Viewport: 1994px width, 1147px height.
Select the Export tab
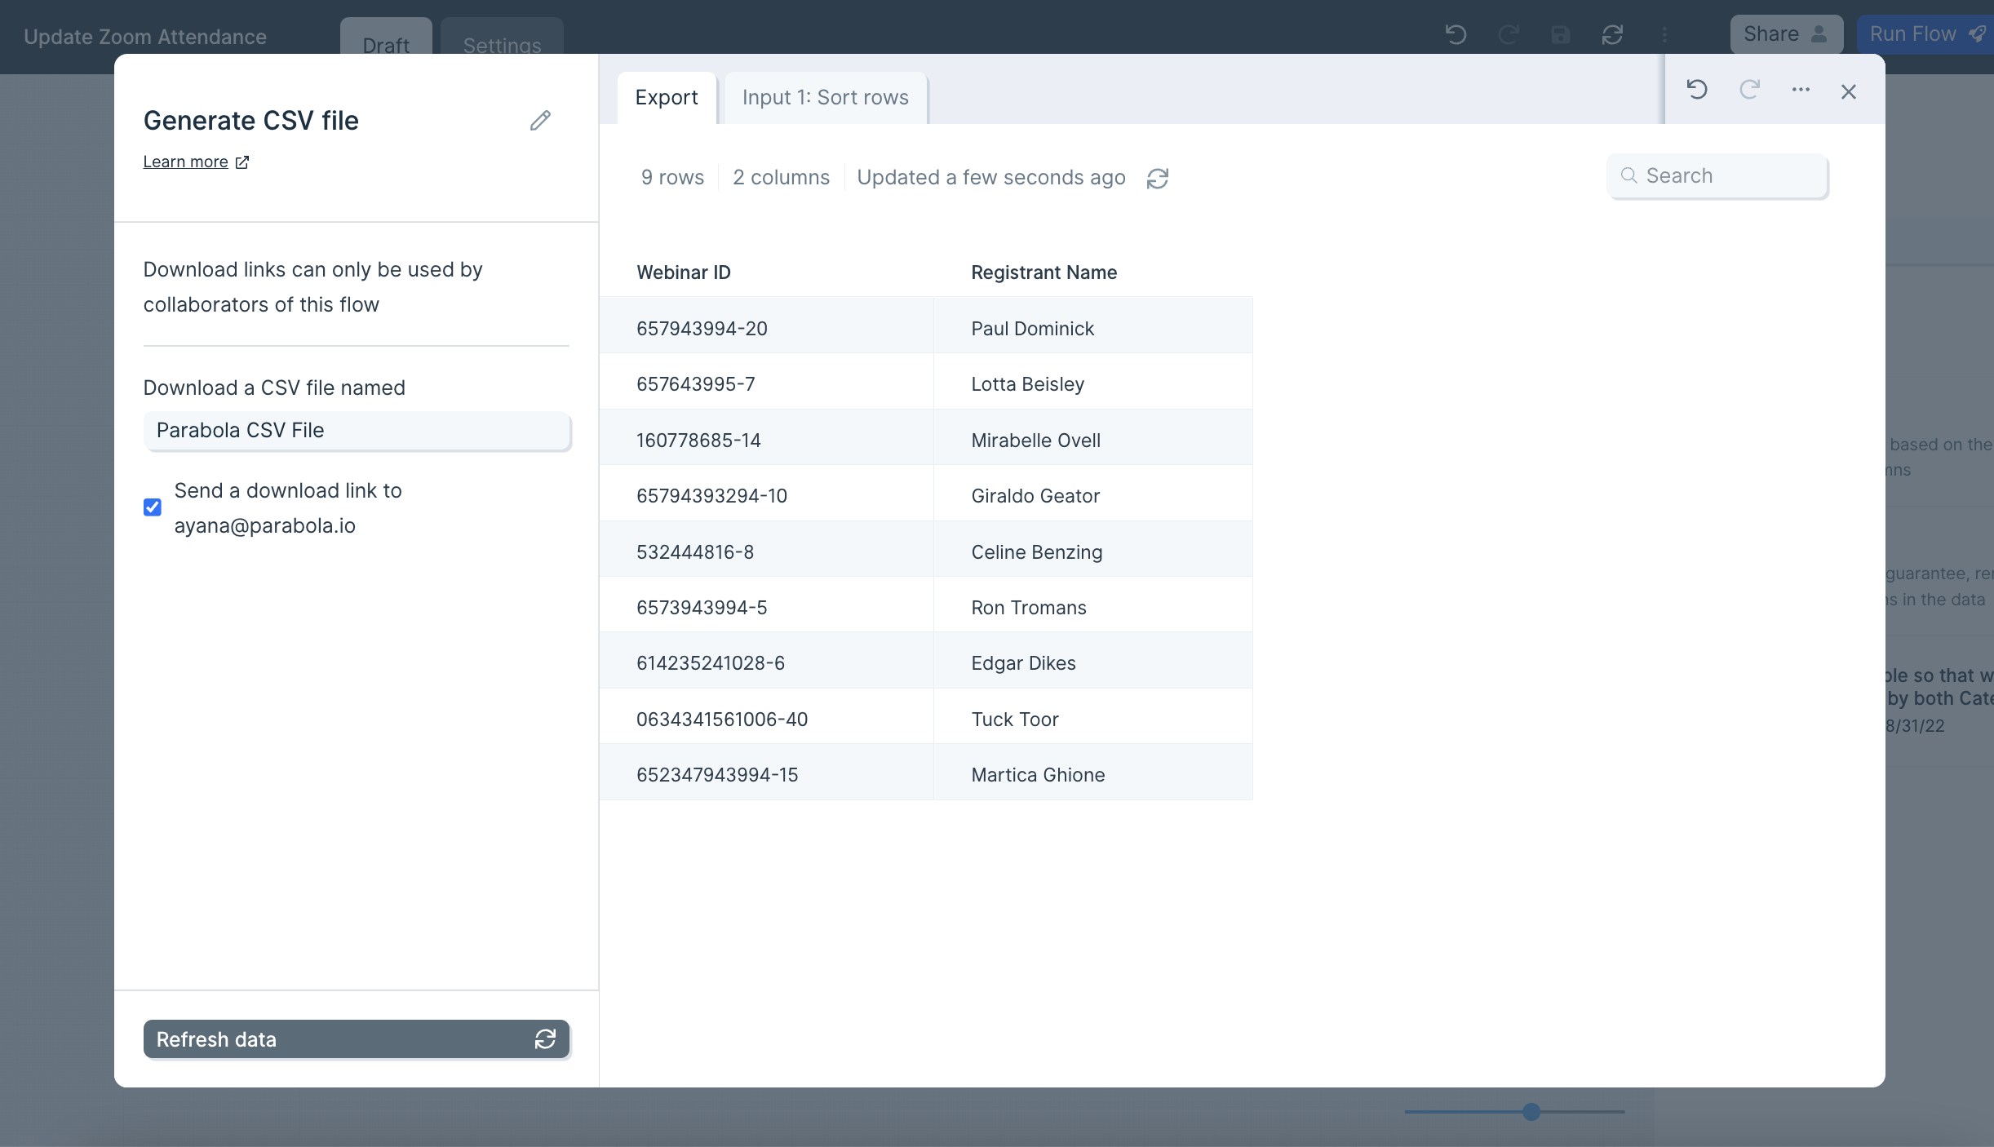667,98
